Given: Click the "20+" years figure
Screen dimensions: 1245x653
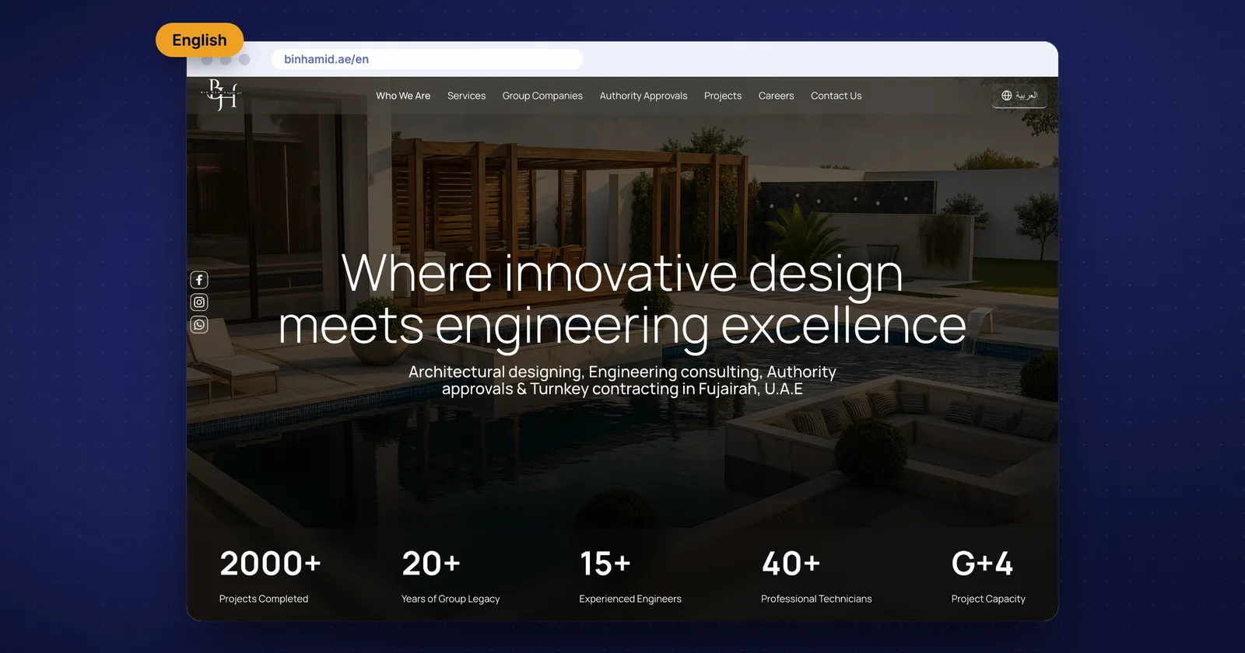Looking at the screenshot, I should point(431,564).
